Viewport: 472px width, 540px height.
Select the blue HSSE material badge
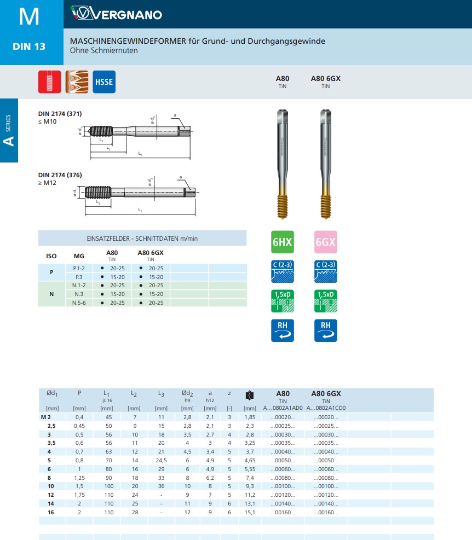[103, 82]
